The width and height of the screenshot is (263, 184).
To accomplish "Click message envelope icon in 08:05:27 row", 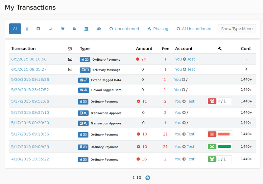I will (x=70, y=69).
